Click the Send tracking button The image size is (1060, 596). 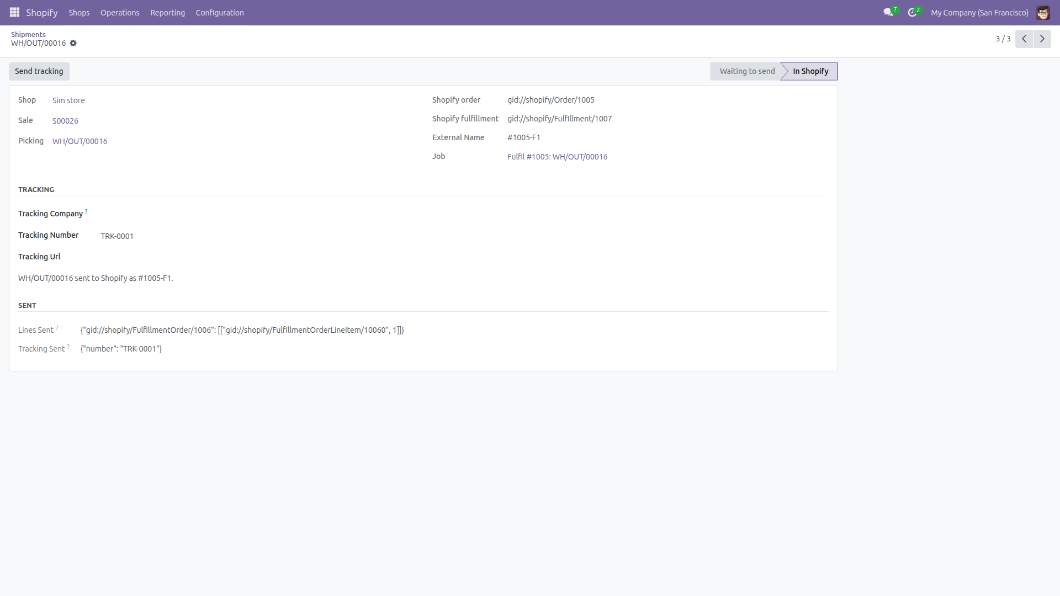coord(39,71)
